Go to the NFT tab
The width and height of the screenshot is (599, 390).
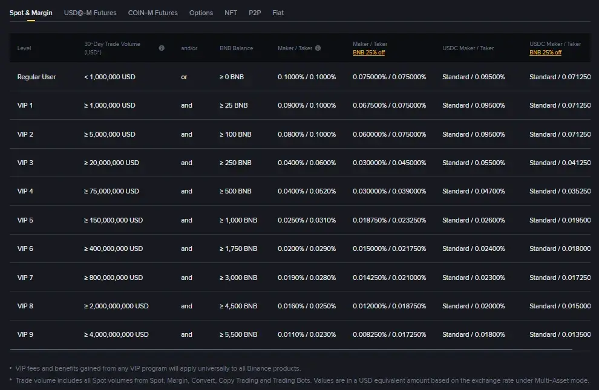[x=231, y=13]
